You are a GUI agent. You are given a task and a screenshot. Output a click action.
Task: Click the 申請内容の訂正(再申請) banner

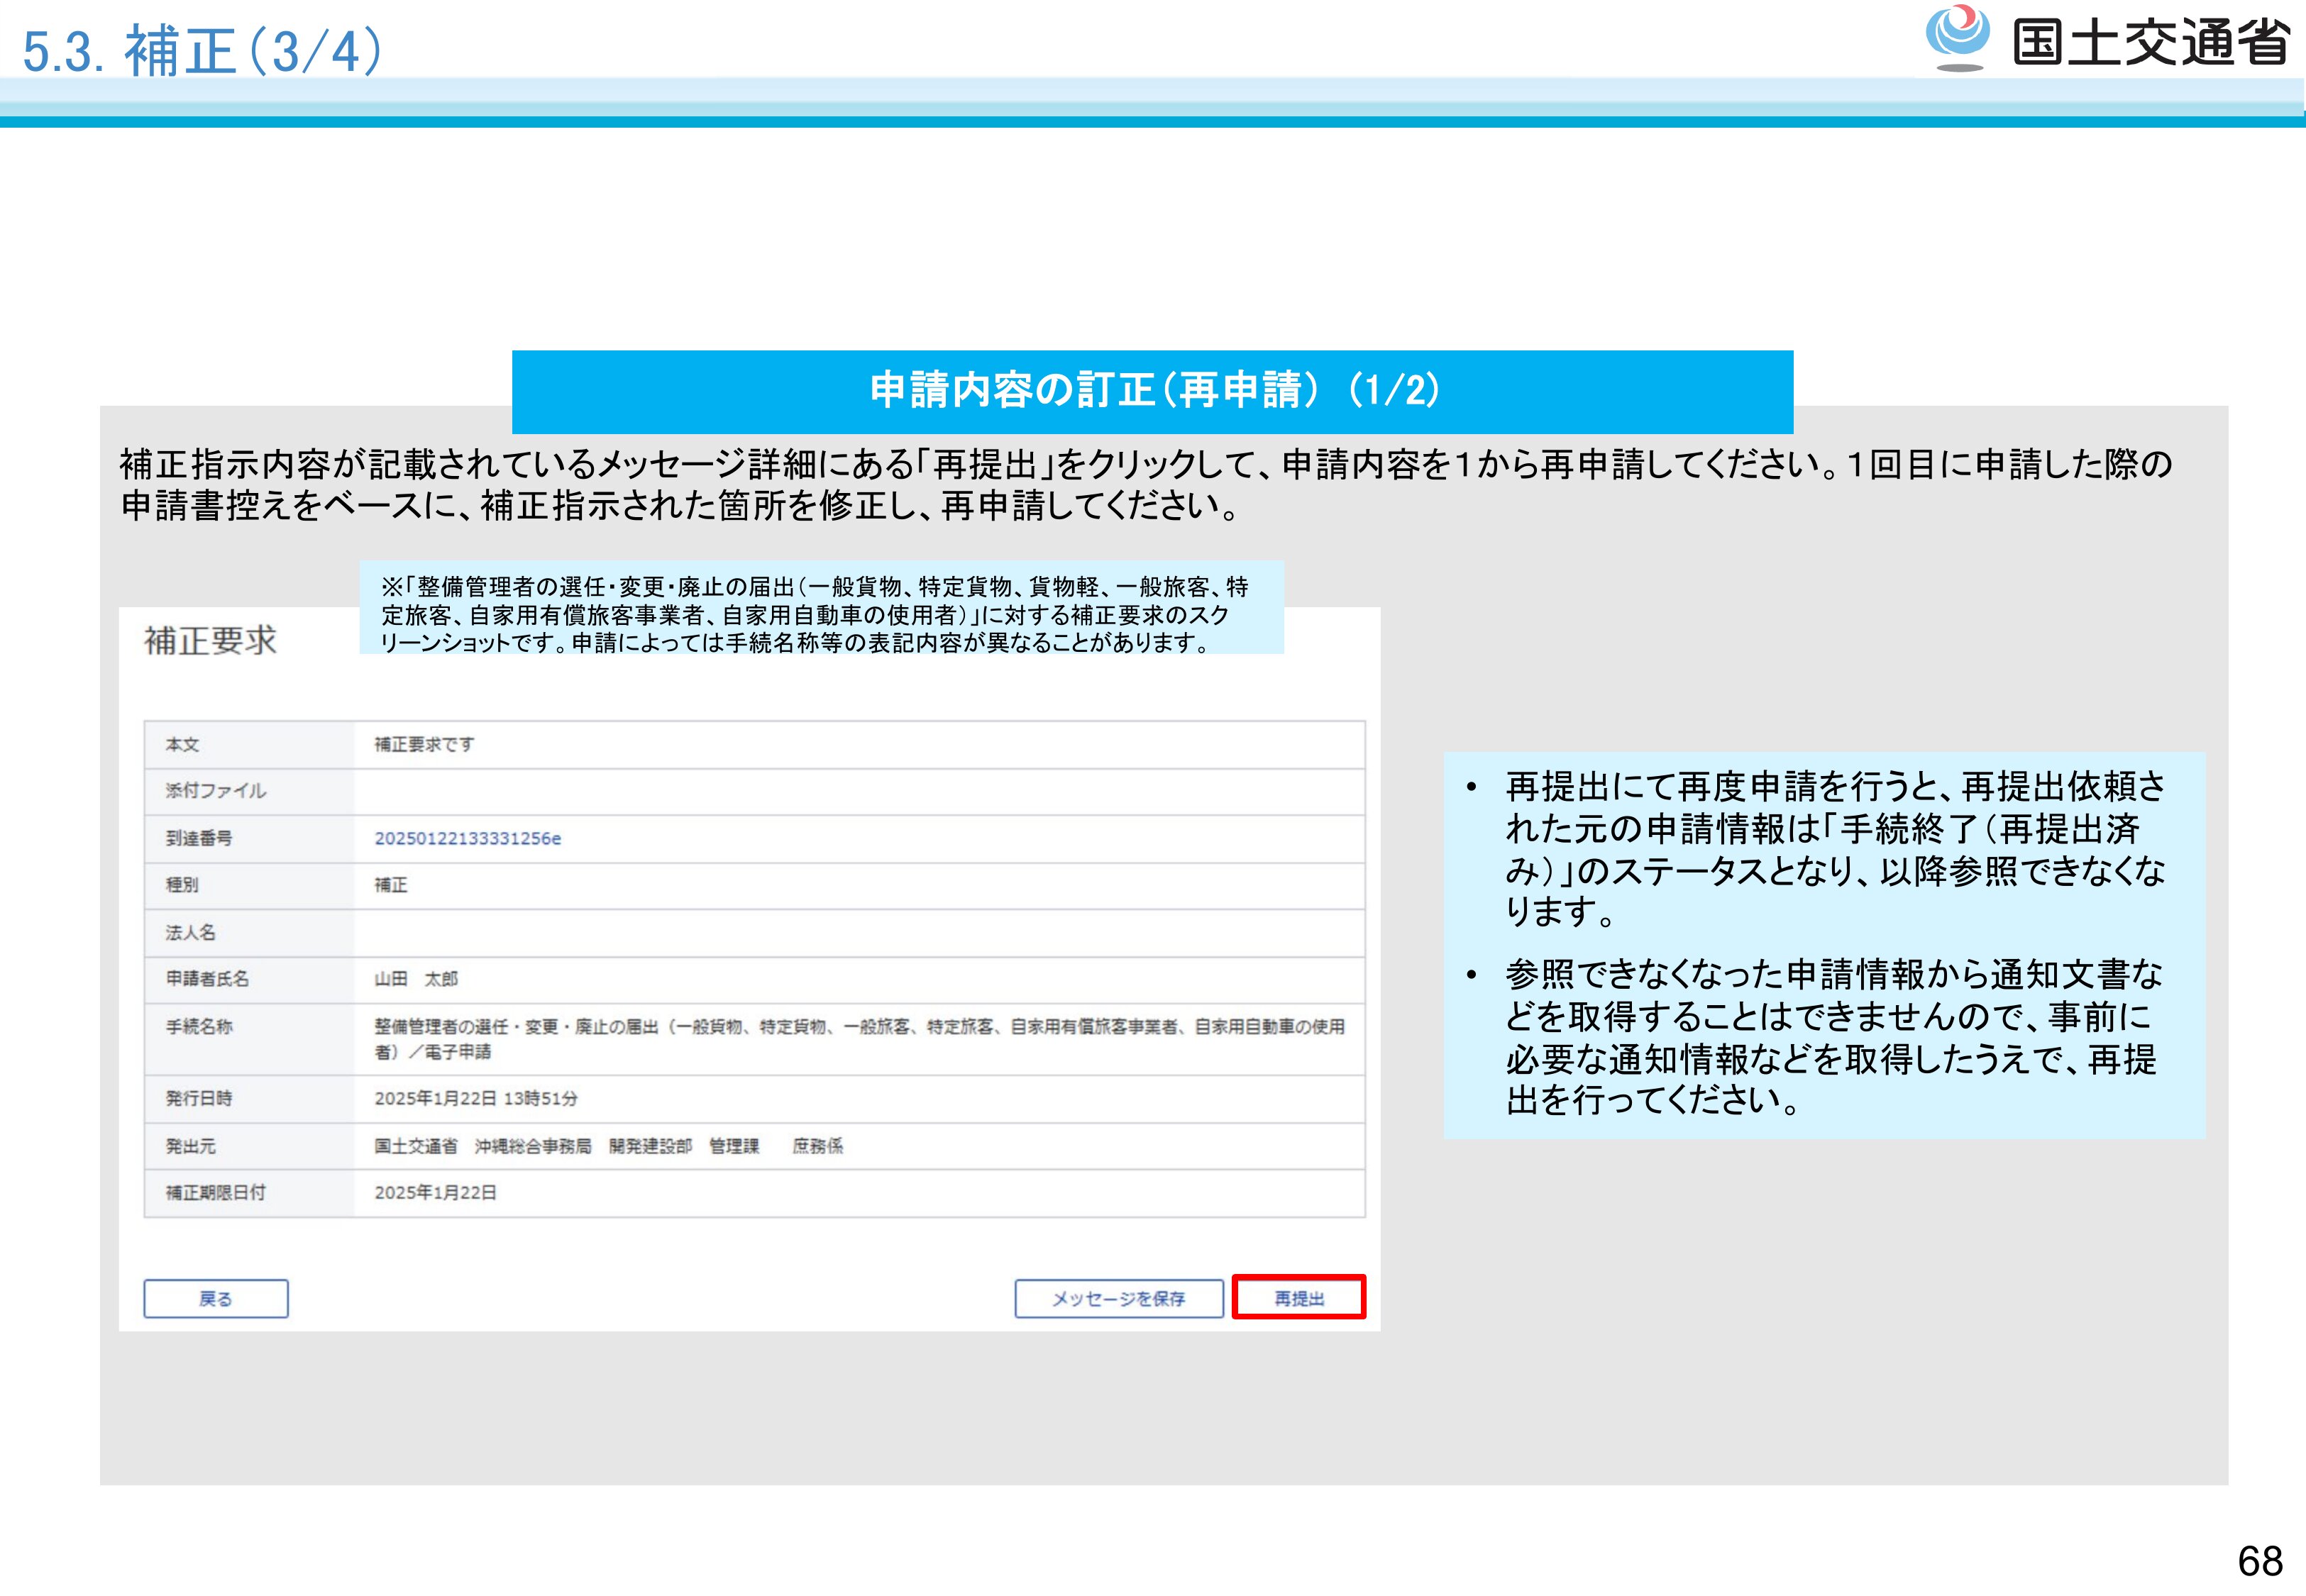[x=1152, y=390]
